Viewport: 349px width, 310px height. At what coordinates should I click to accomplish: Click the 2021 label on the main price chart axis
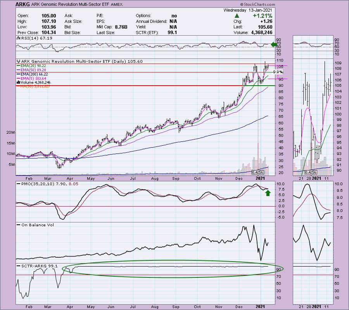point(260,178)
